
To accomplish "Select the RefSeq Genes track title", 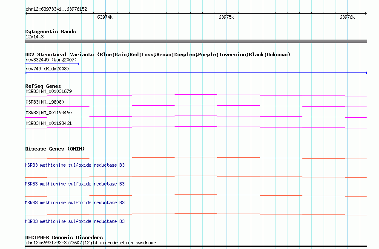I will pos(43,86).
